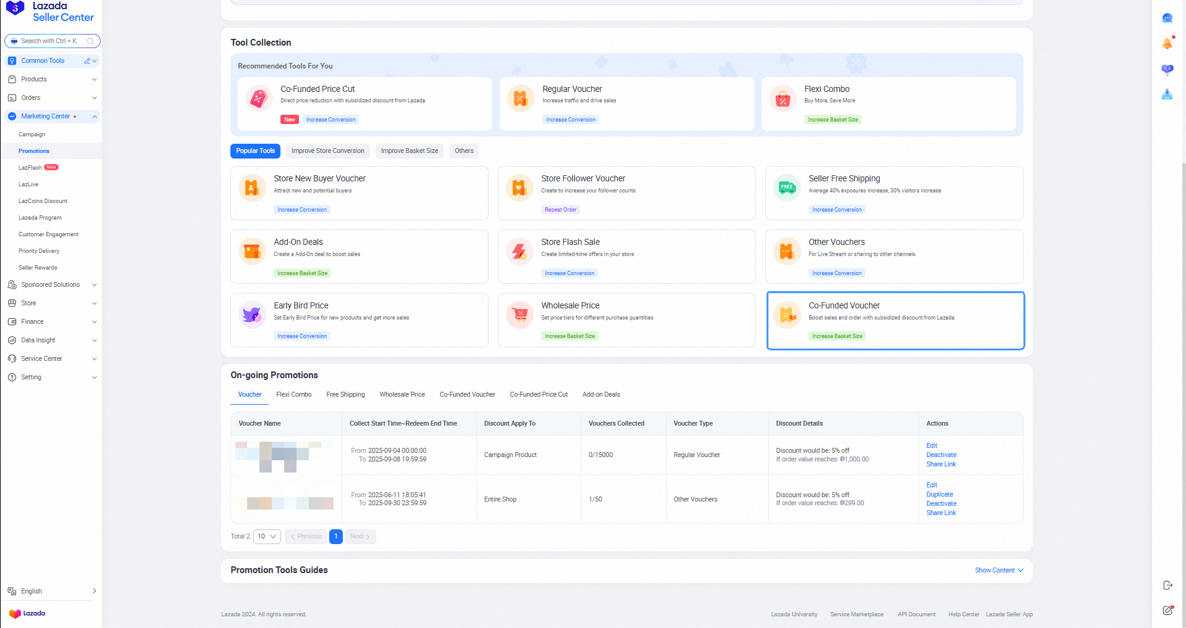Expand Promotion Tools Guides with Show Content
The height and width of the screenshot is (628, 1186).
pyautogui.click(x=998, y=571)
